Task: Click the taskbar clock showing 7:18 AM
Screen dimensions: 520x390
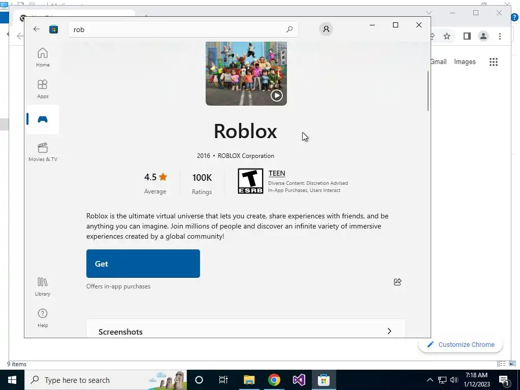Action: [x=476, y=380]
